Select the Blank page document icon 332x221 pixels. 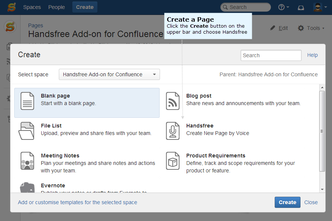coord(27,101)
